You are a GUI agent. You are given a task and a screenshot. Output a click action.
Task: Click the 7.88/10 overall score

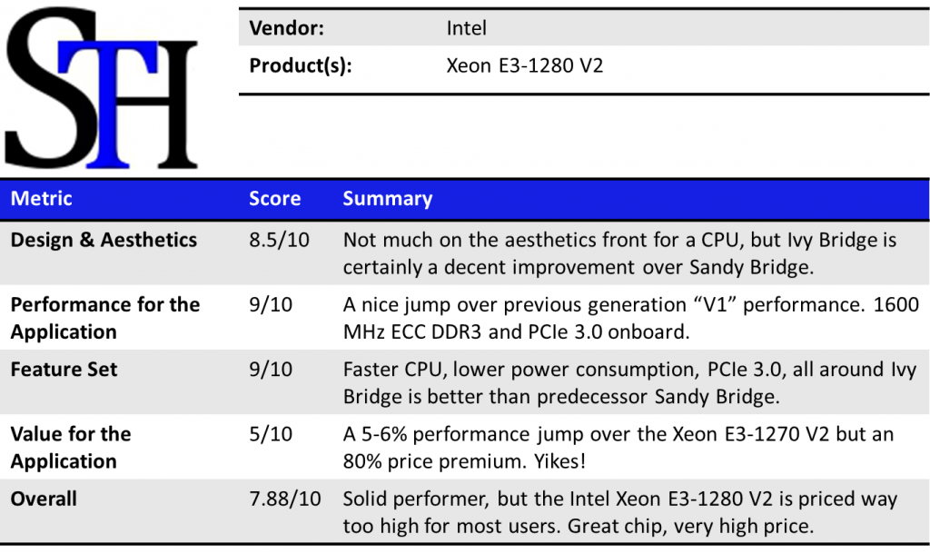point(286,499)
